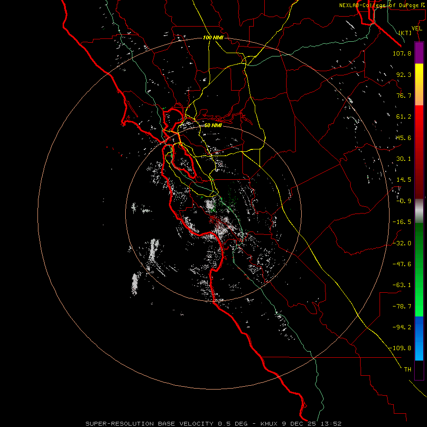Click the -0.9 velocity scale value
Screen dimensions: 427x427
click(404, 201)
